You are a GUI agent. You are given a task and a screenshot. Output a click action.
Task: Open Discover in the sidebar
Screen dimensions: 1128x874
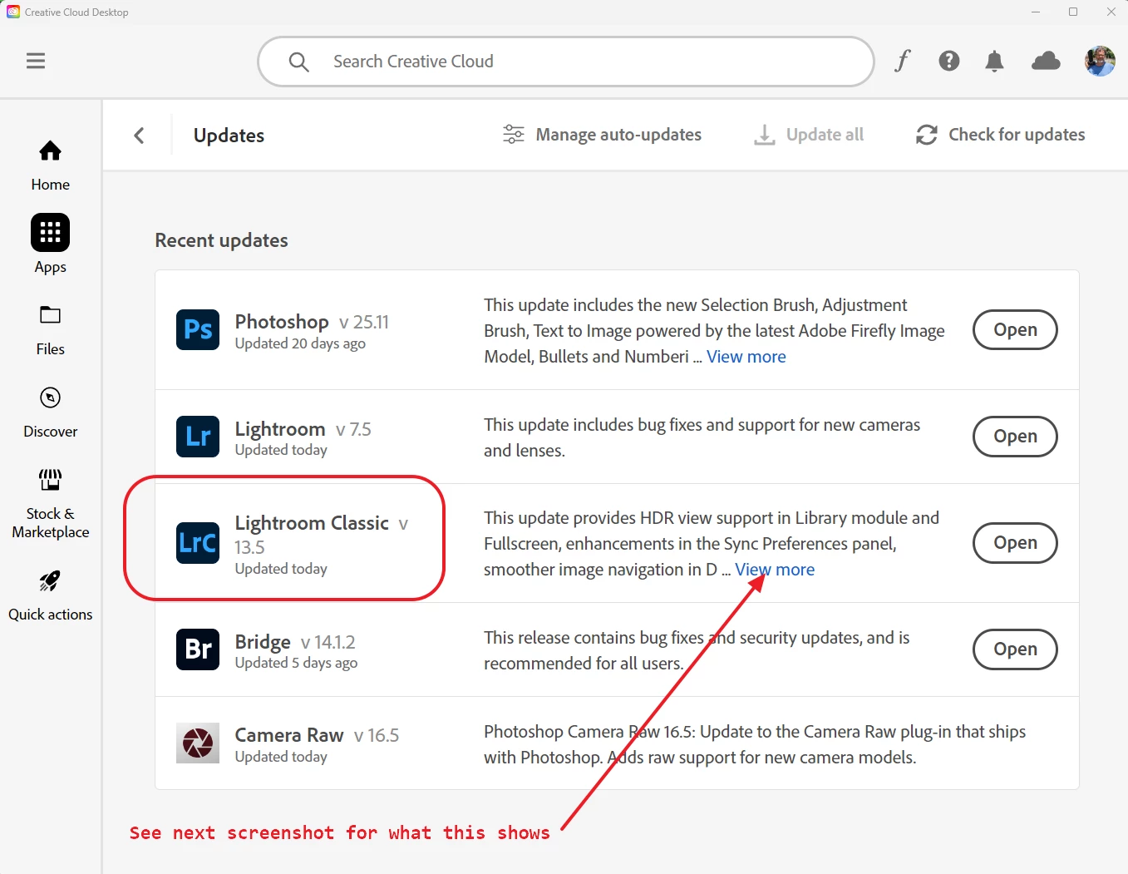(51, 413)
